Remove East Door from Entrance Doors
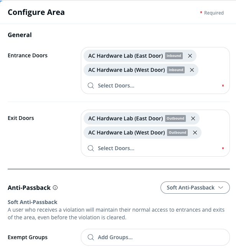The height and width of the screenshot is (251, 236). pyautogui.click(x=190, y=56)
